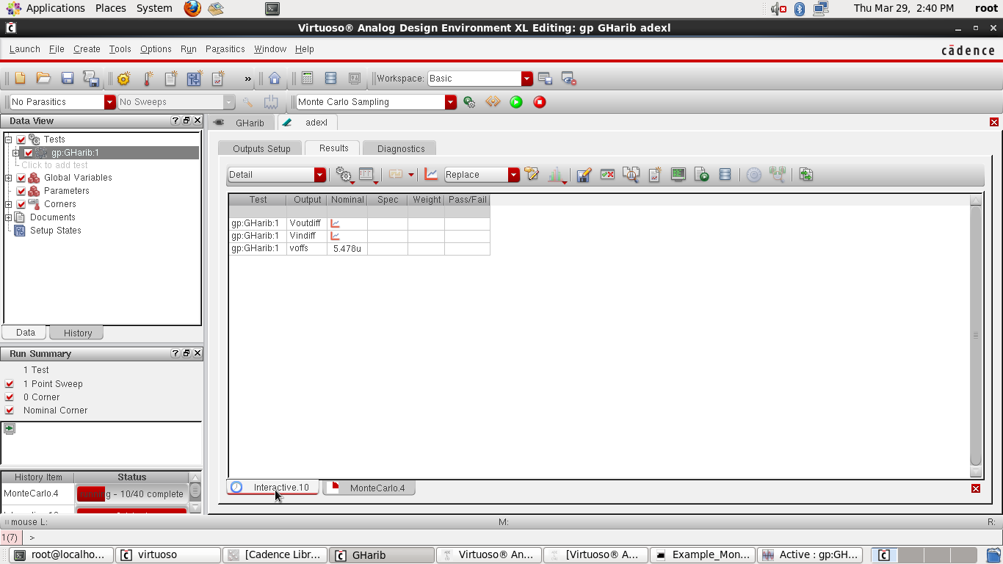1003x564 pixels.
Task: Click the Status column header in history
Action: pos(131,477)
